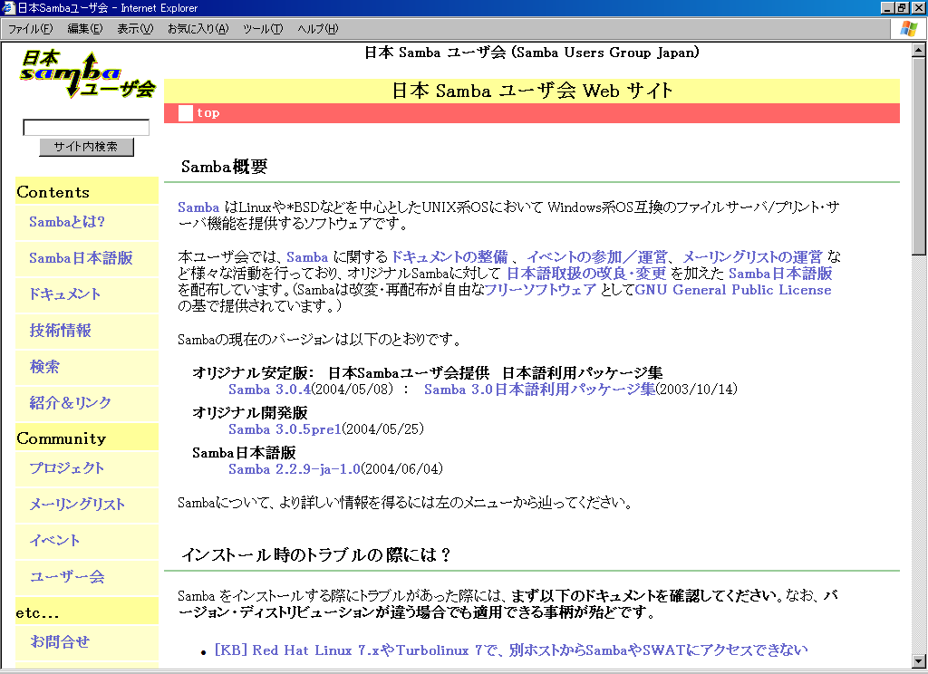The height and width of the screenshot is (674, 928).
Task: Open the ドキュメントの整備 link
Action: pyautogui.click(x=449, y=256)
